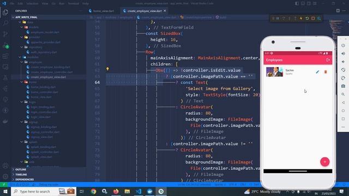Open Firefox from the taskbar
349x196 pixels.
[116, 191]
